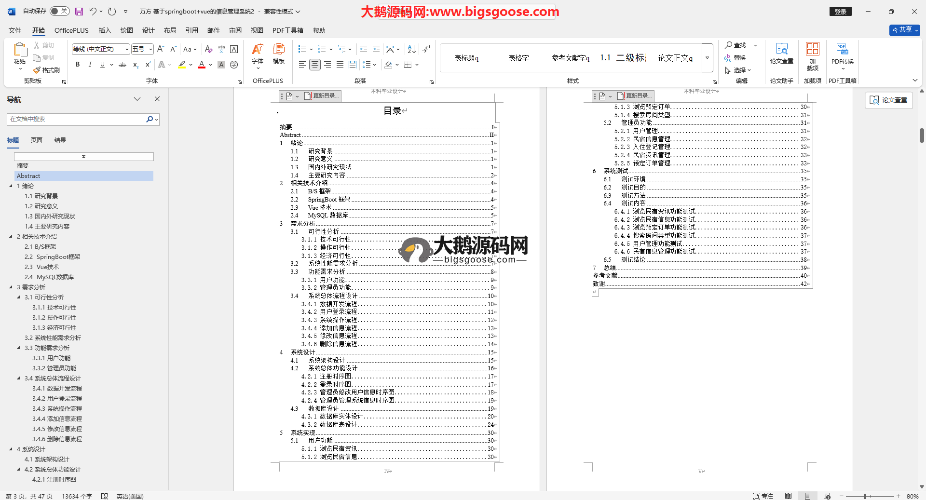Click the save icon in title bar
The image size is (926, 500).
pos(79,11)
